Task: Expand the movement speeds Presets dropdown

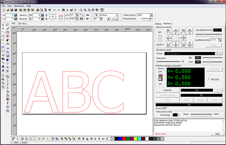Action: 216,54
